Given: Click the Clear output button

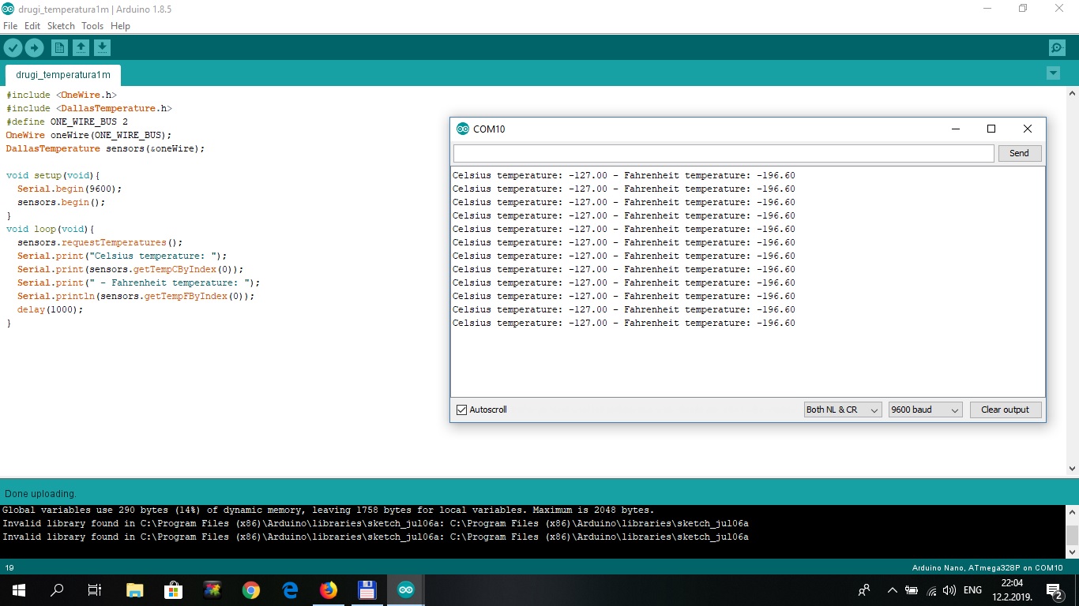Looking at the screenshot, I should point(1006,410).
